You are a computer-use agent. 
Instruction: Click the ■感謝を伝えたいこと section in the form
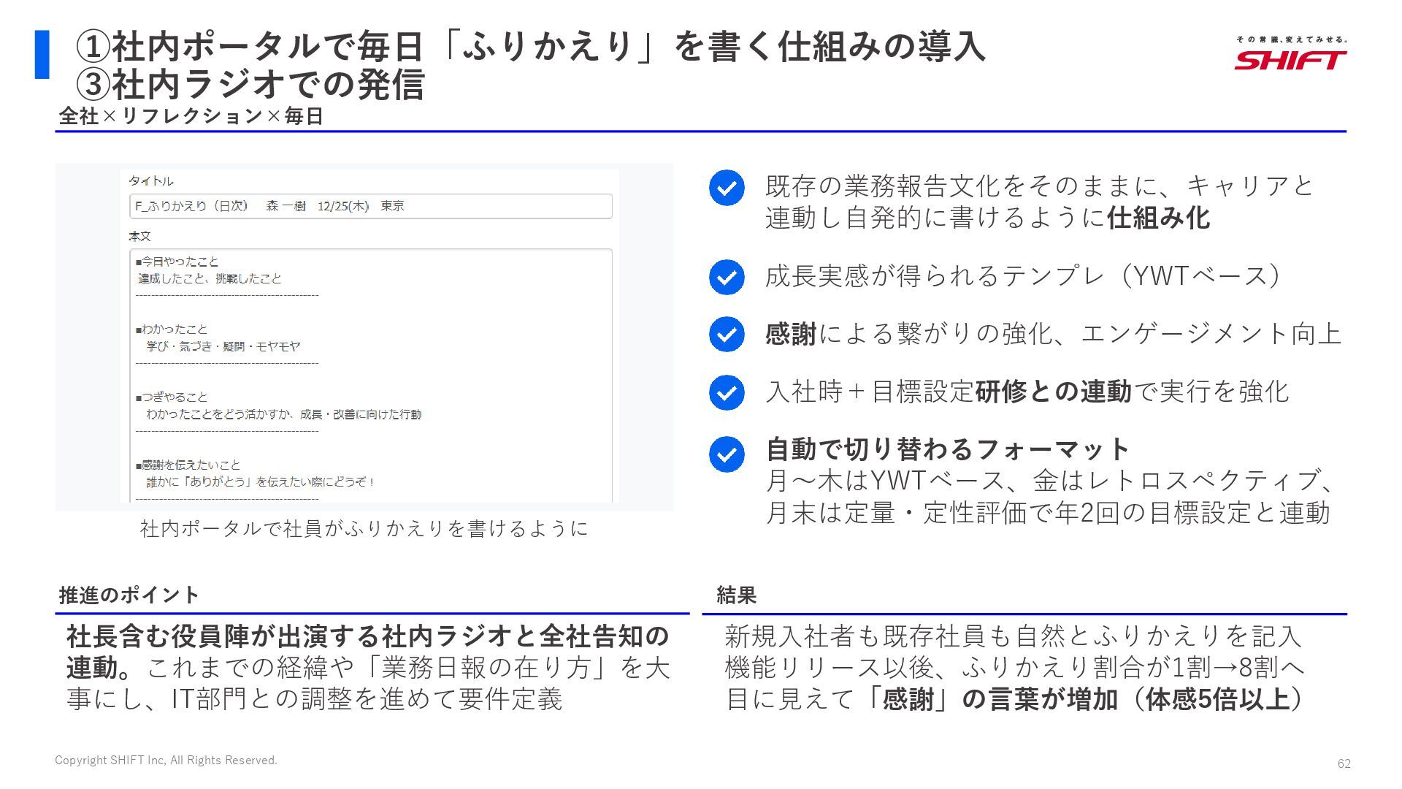pyautogui.click(x=188, y=465)
